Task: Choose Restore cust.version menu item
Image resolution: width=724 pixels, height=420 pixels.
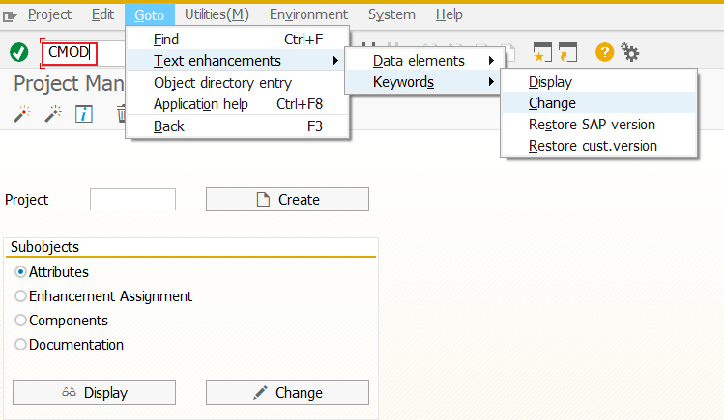Action: point(599,145)
